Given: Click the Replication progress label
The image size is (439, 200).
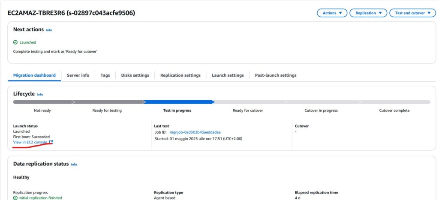Looking at the screenshot, I should point(30,192).
